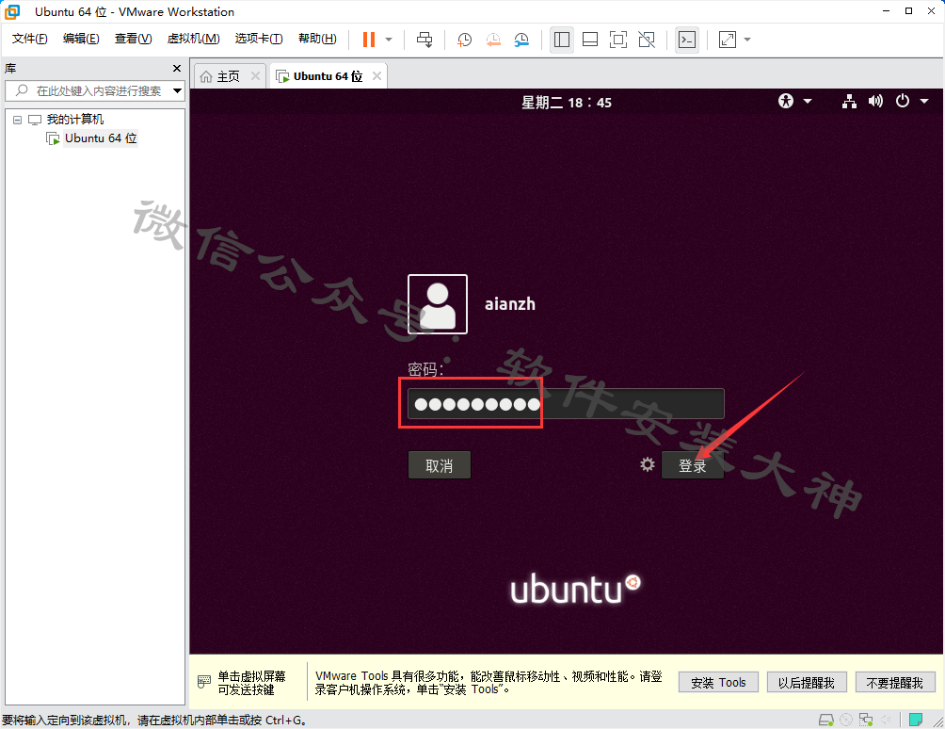This screenshot has width=945, height=729.
Task: Select Ubuntu 64 位 in the library tree
Action: (x=101, y=138)
